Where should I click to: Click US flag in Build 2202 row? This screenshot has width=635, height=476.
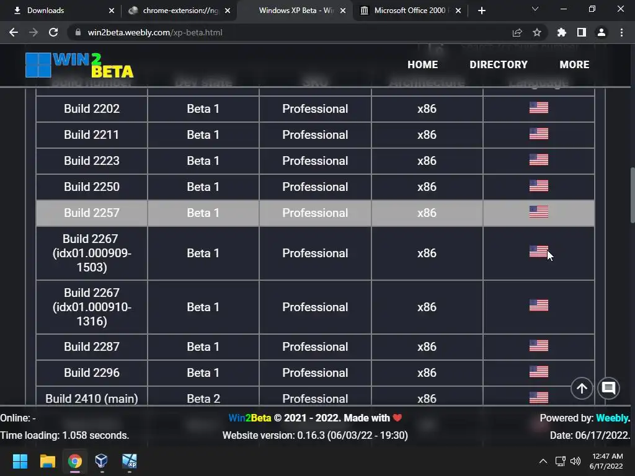[539, 107]
